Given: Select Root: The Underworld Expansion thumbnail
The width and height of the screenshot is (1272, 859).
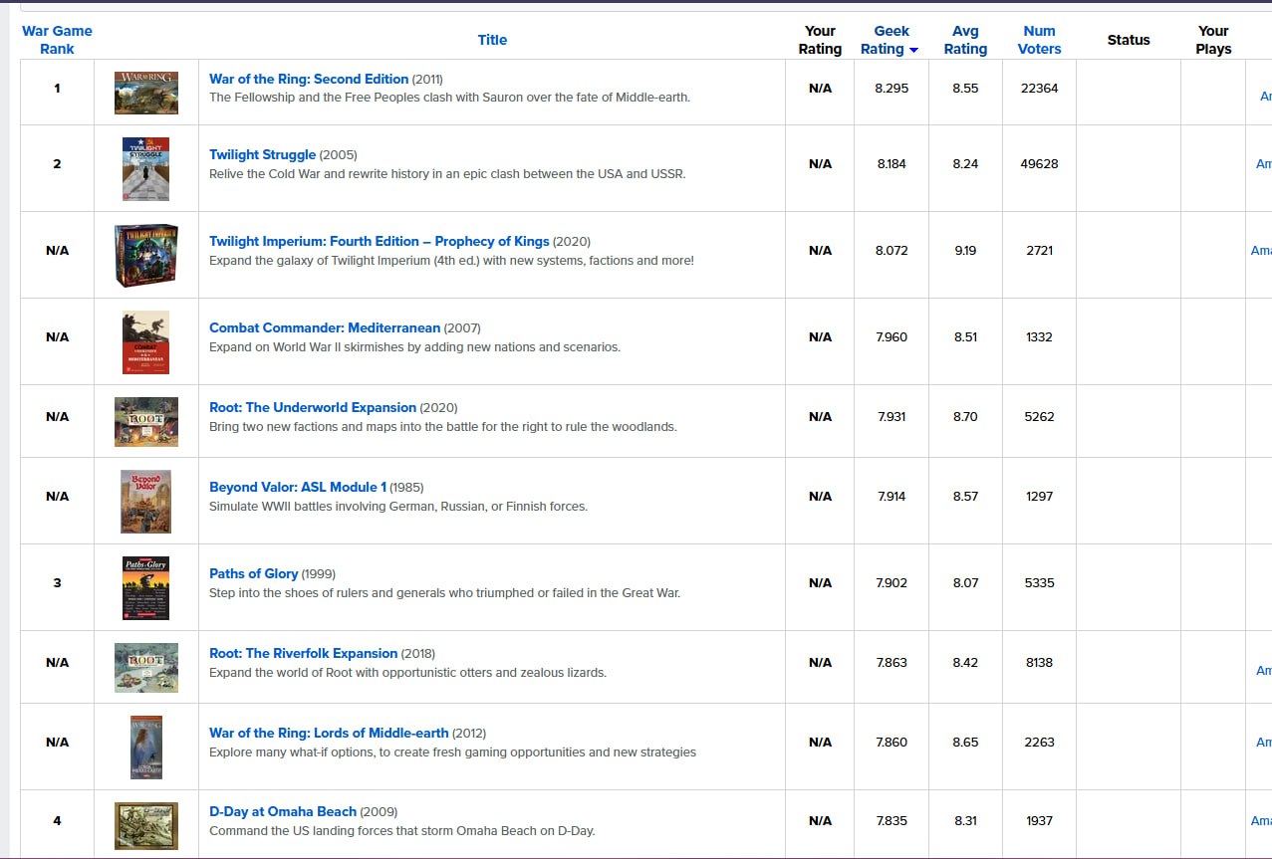Looking at the screenshot, I should 146,421.
